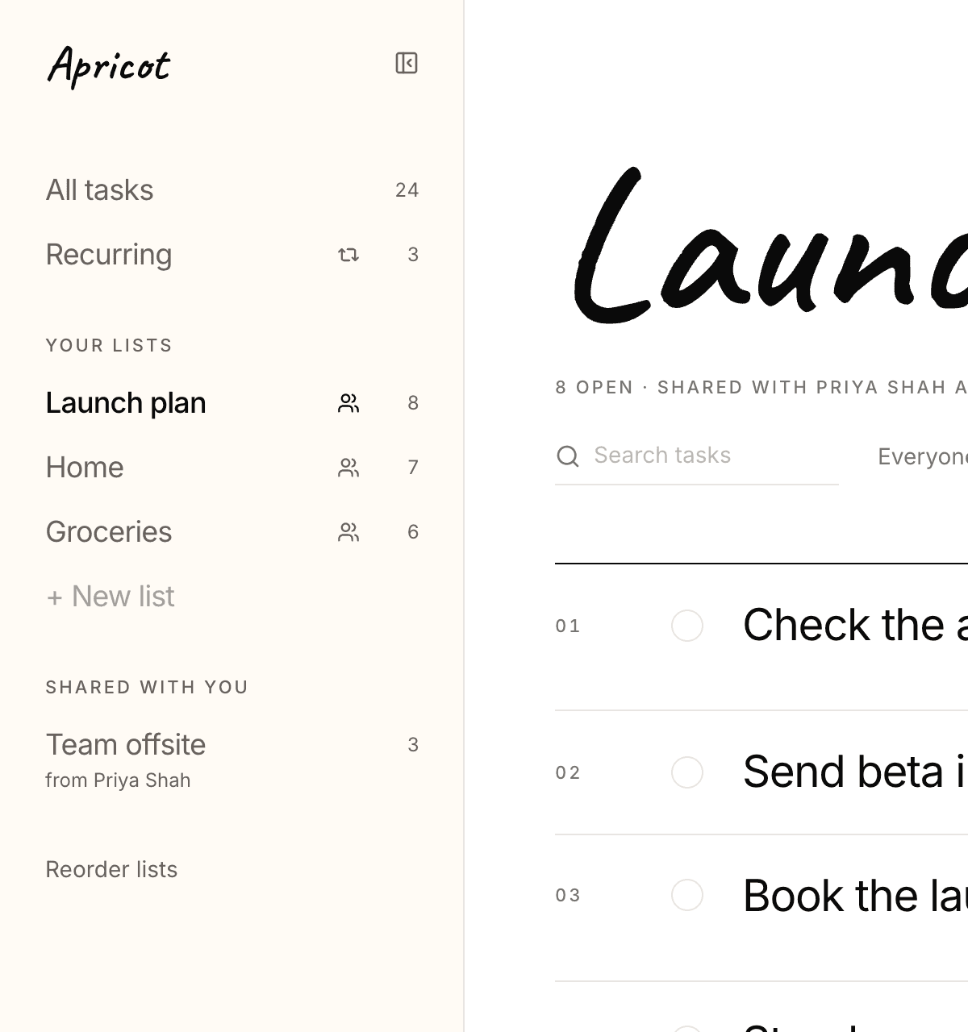Click the 3 count beside Recurring
The width and height of the screenshot is (968, 1032).
point(413,255)
